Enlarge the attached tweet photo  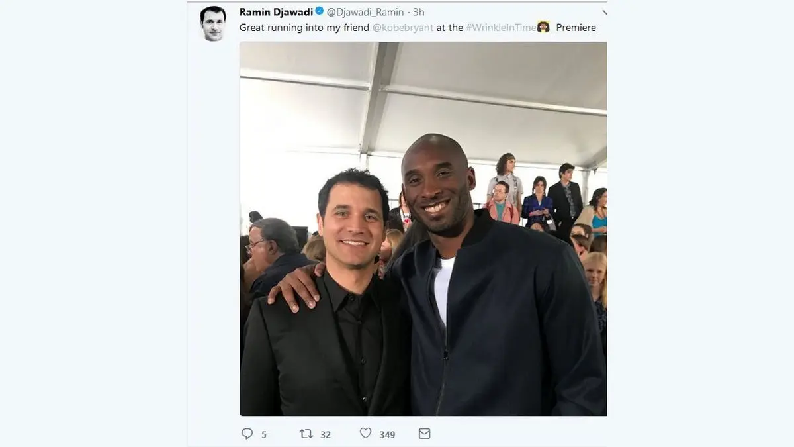click(x=423, y=228)
